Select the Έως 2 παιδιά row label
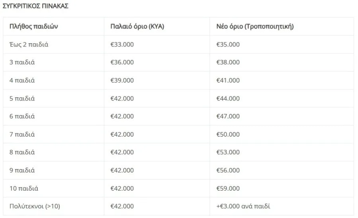 pyautogui.click(x=29, y=44)
